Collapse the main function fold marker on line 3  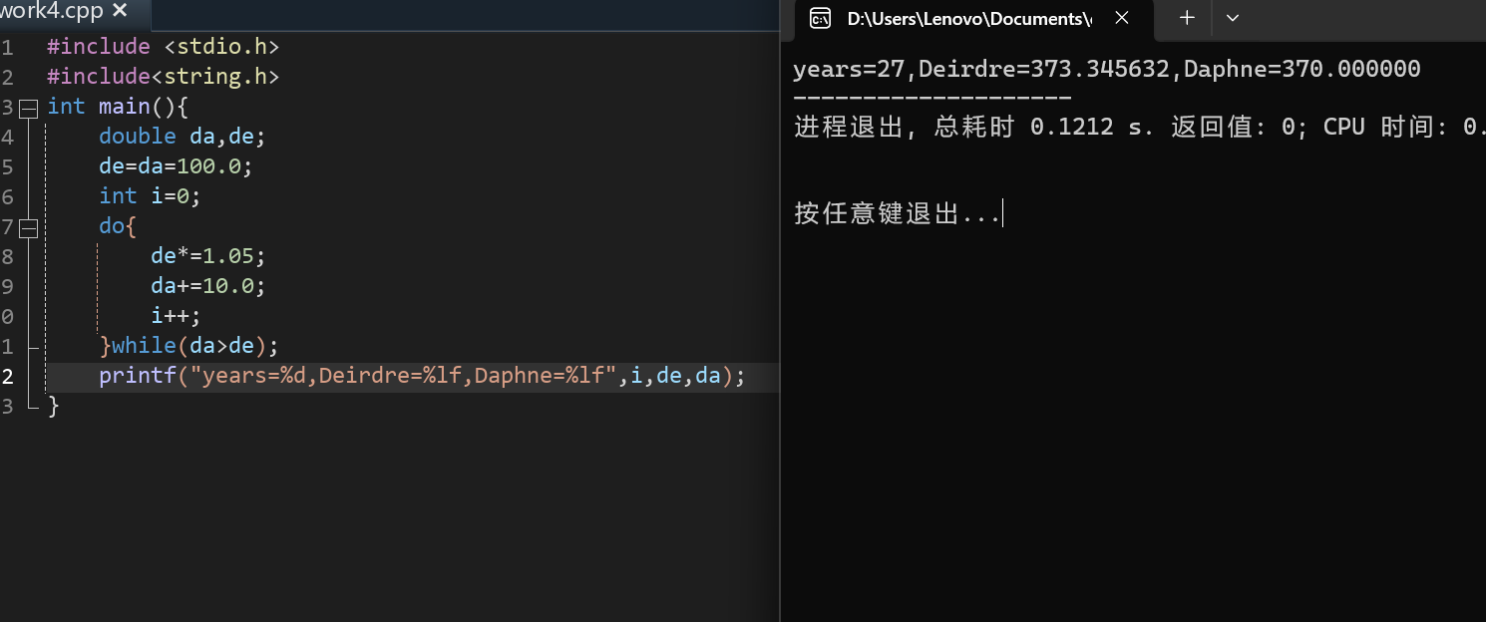[28, 106]
